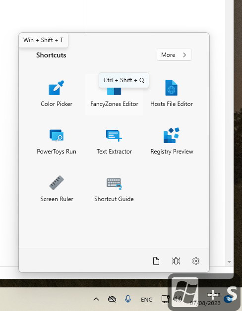Open the documentation page icon
Image resolution: width=242 pixels, height=311 pixels.
pyautogui.click(x=156, y=261)
